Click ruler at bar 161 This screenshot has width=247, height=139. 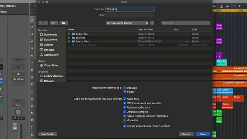[219, 10]
